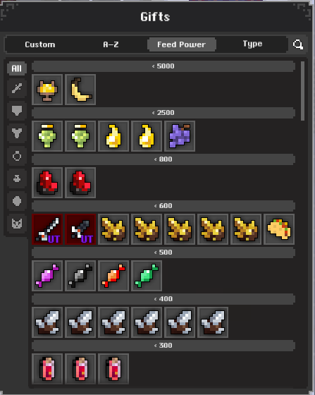Select the sword weapon filter icon
This screenshot has height=395, width=315.
tap(17, 88)
